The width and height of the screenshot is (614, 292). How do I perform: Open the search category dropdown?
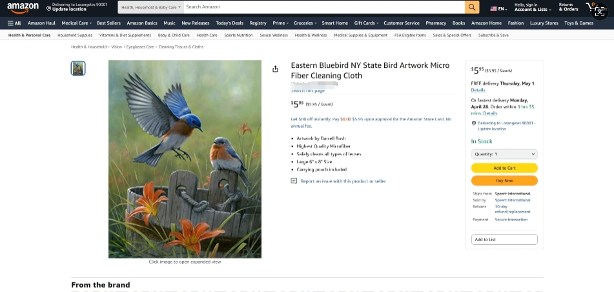click(151, 7)
